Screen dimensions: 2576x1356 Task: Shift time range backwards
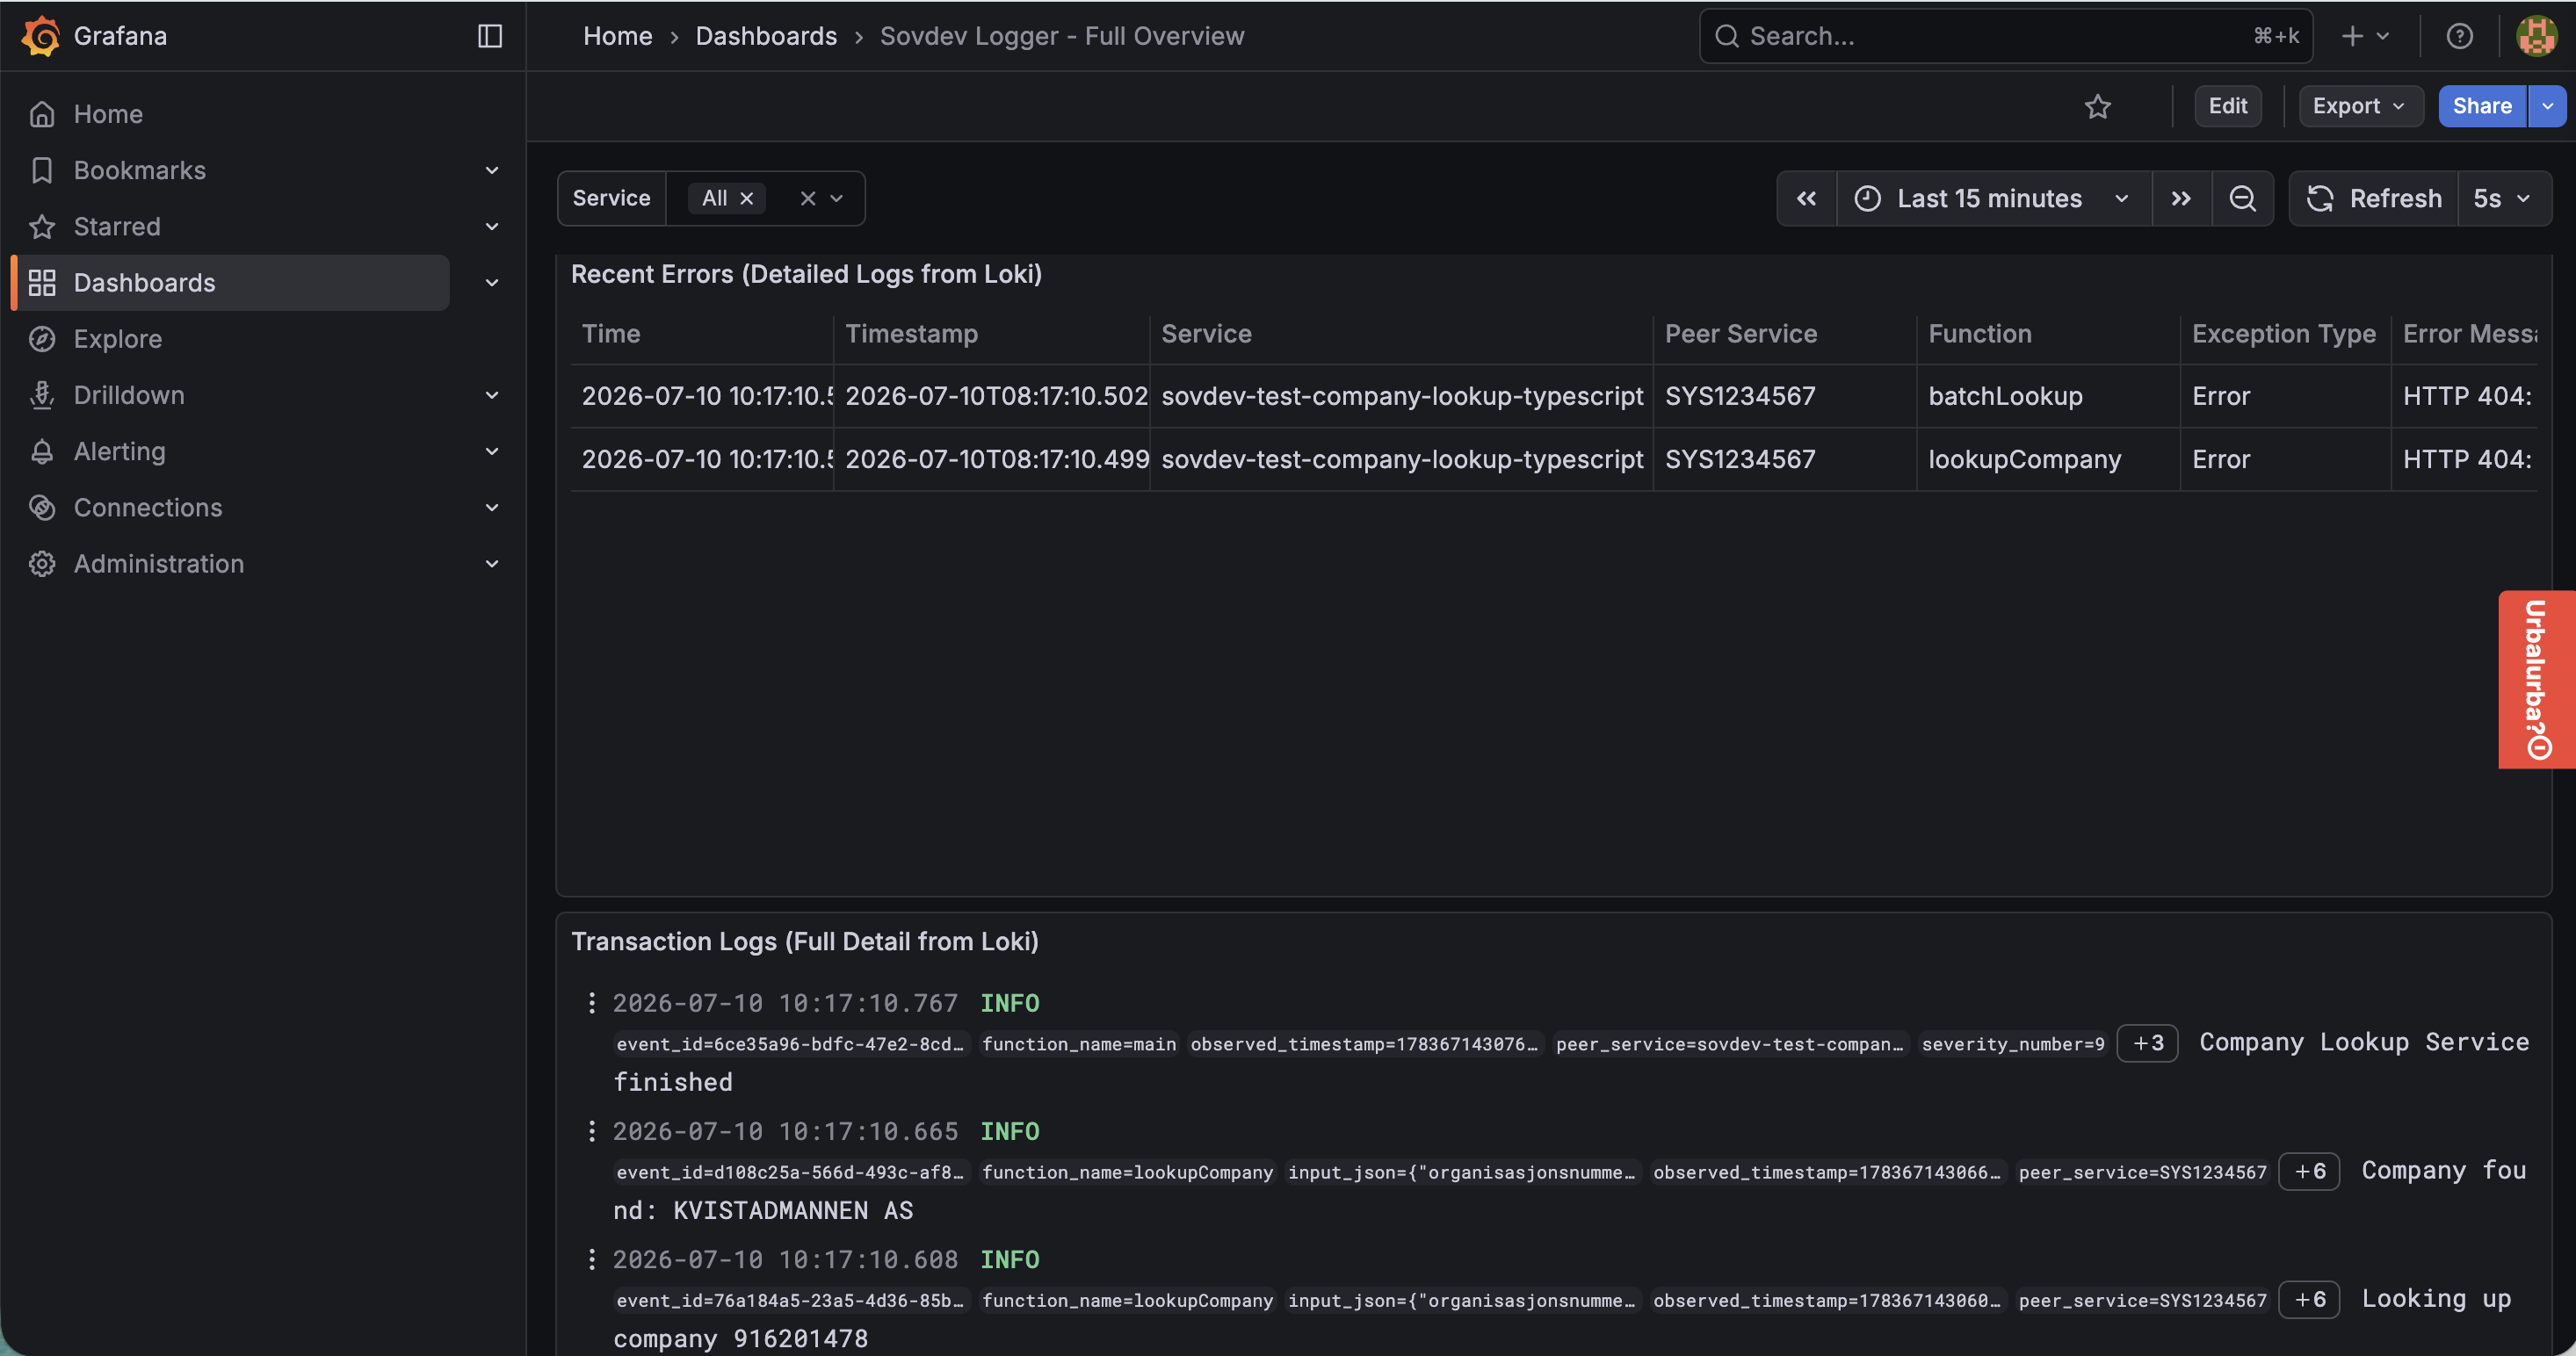[x=1806, y=198]
